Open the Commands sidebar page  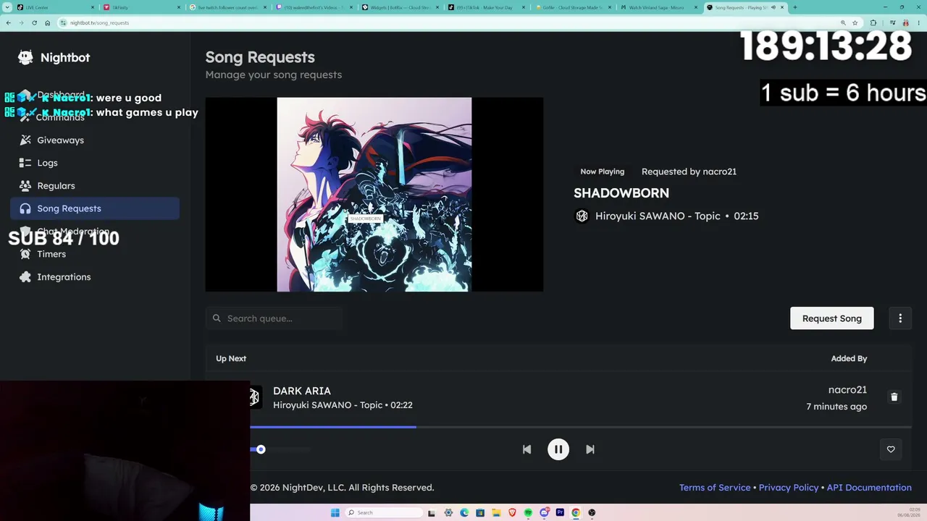[95, 117]
